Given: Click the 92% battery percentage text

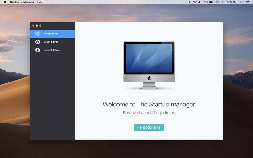Looking at the screenshot, I should tap(206, 2).
